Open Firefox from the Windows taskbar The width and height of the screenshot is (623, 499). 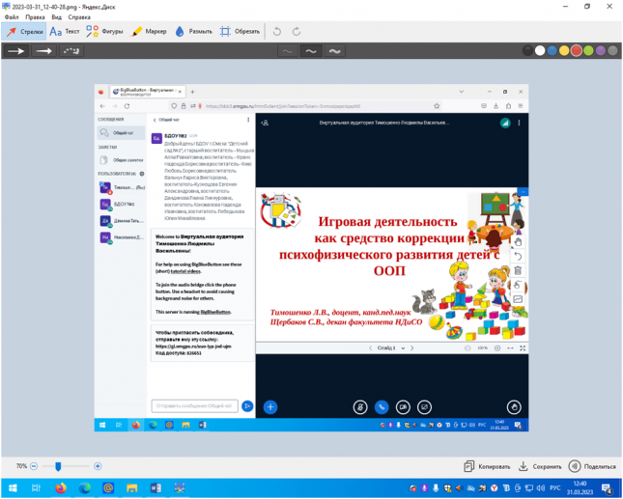coord(59,488)
